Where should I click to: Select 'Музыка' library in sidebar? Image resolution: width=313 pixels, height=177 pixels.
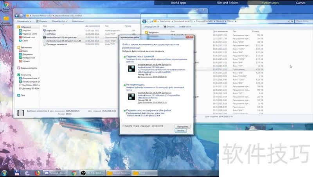click(26, 61)
